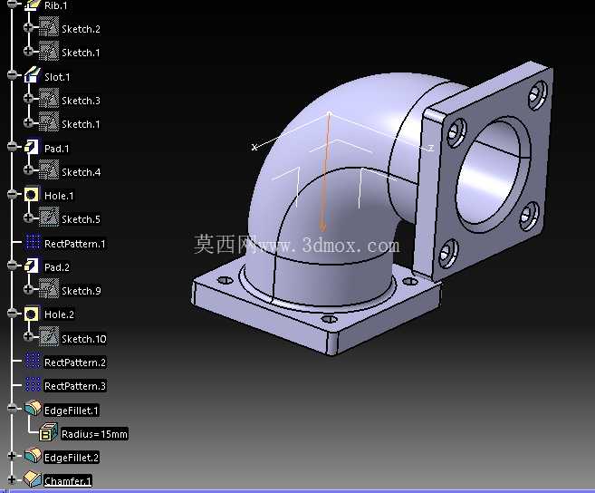Click the EdgeFillet.2 feature icon
This screenshot has width=595, height=493.
[33, 456]
